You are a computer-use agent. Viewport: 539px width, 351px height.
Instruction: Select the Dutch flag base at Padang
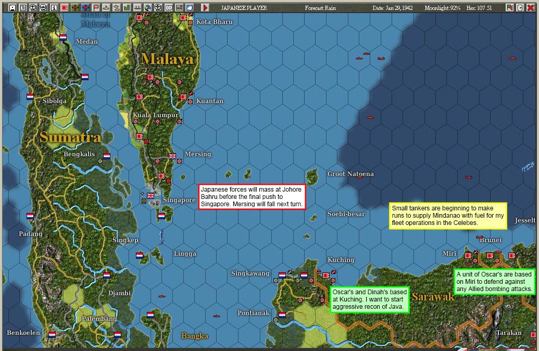(30, 216)
